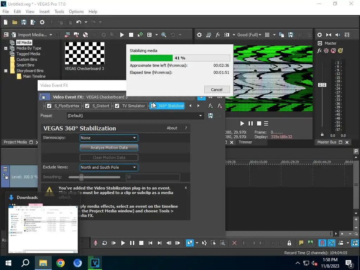The width and height of the screenshot is (360, 270).
Task: Click Master FX icon under Master label
Action: pos(319,51)
